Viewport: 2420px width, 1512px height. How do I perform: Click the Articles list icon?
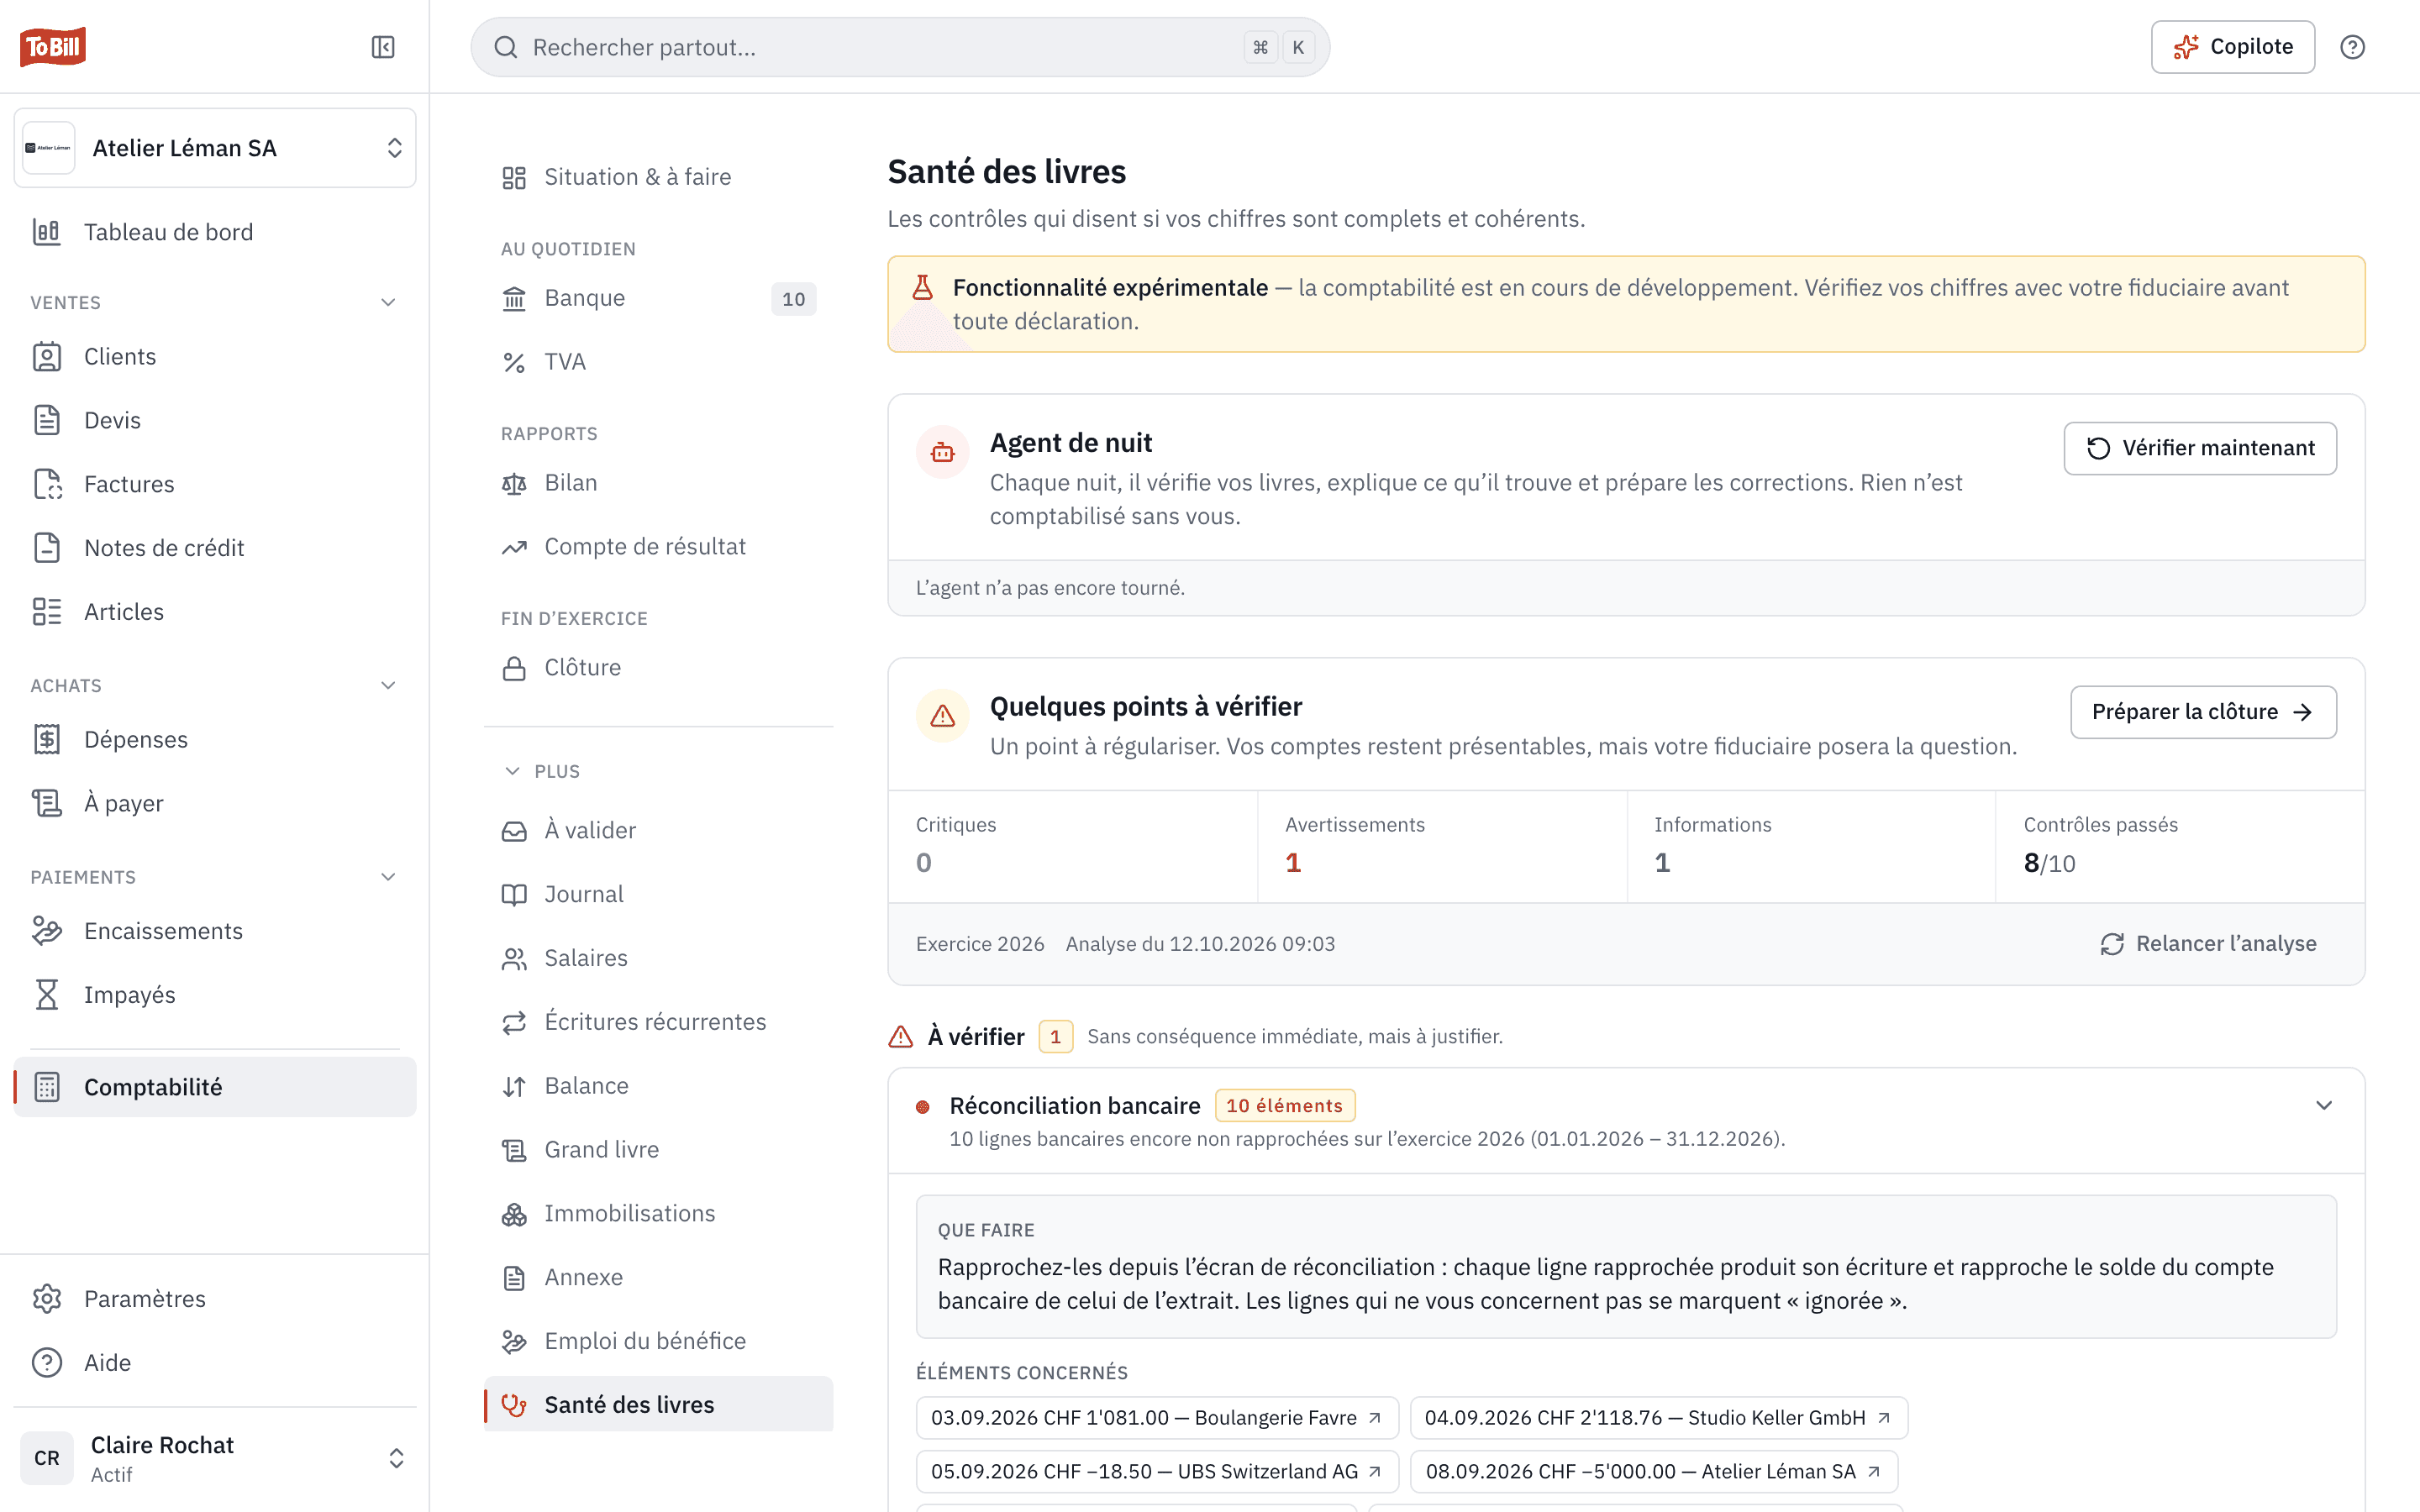[47, 612]
